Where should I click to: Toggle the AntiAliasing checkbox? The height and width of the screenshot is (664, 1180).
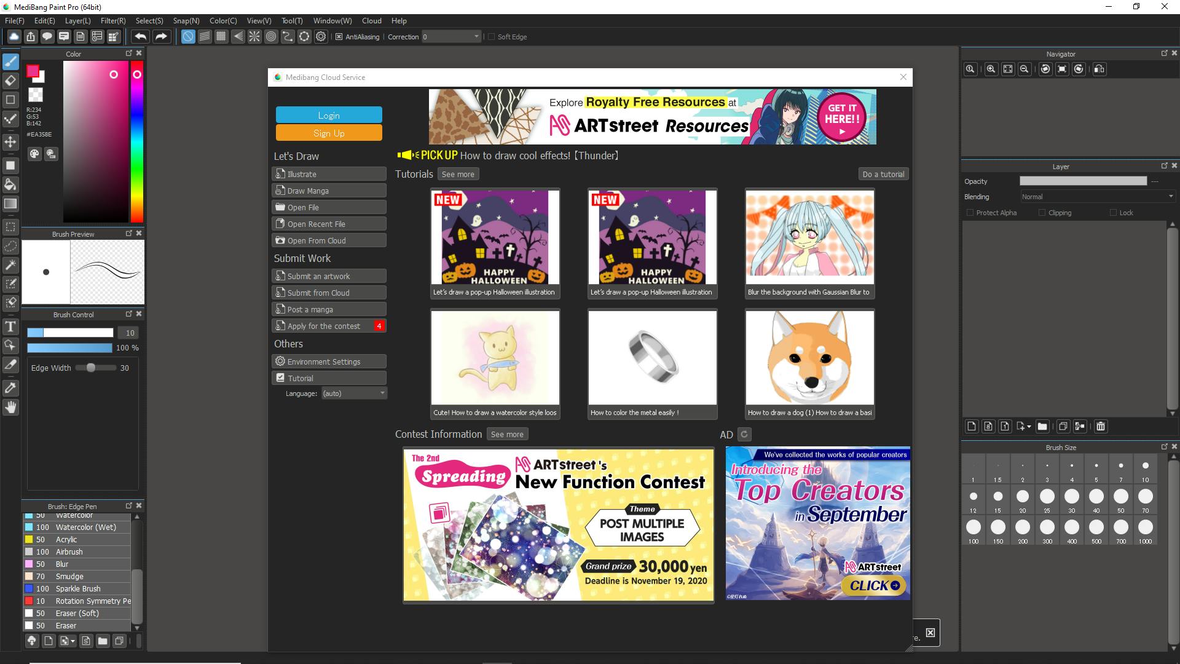click(339, 37)
